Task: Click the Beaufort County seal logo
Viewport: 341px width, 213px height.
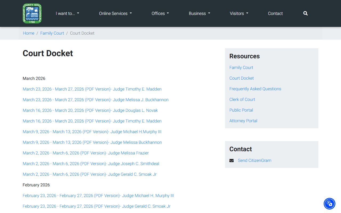Action: 32,13
